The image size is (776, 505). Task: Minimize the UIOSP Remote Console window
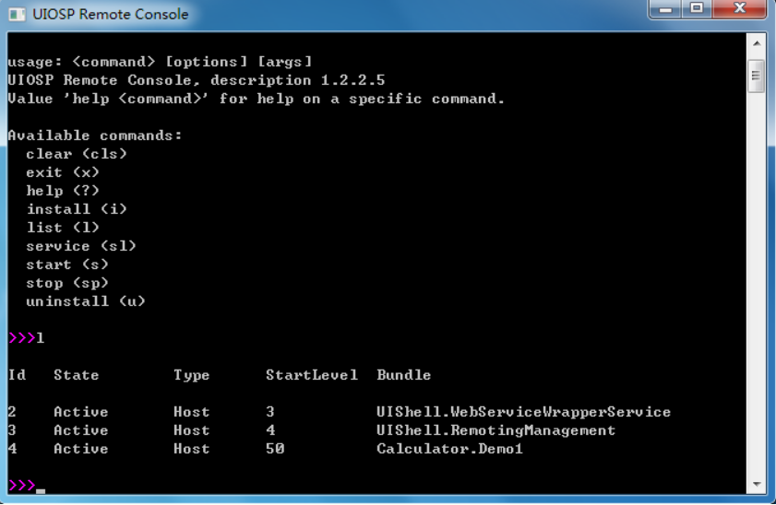point(665,8)
